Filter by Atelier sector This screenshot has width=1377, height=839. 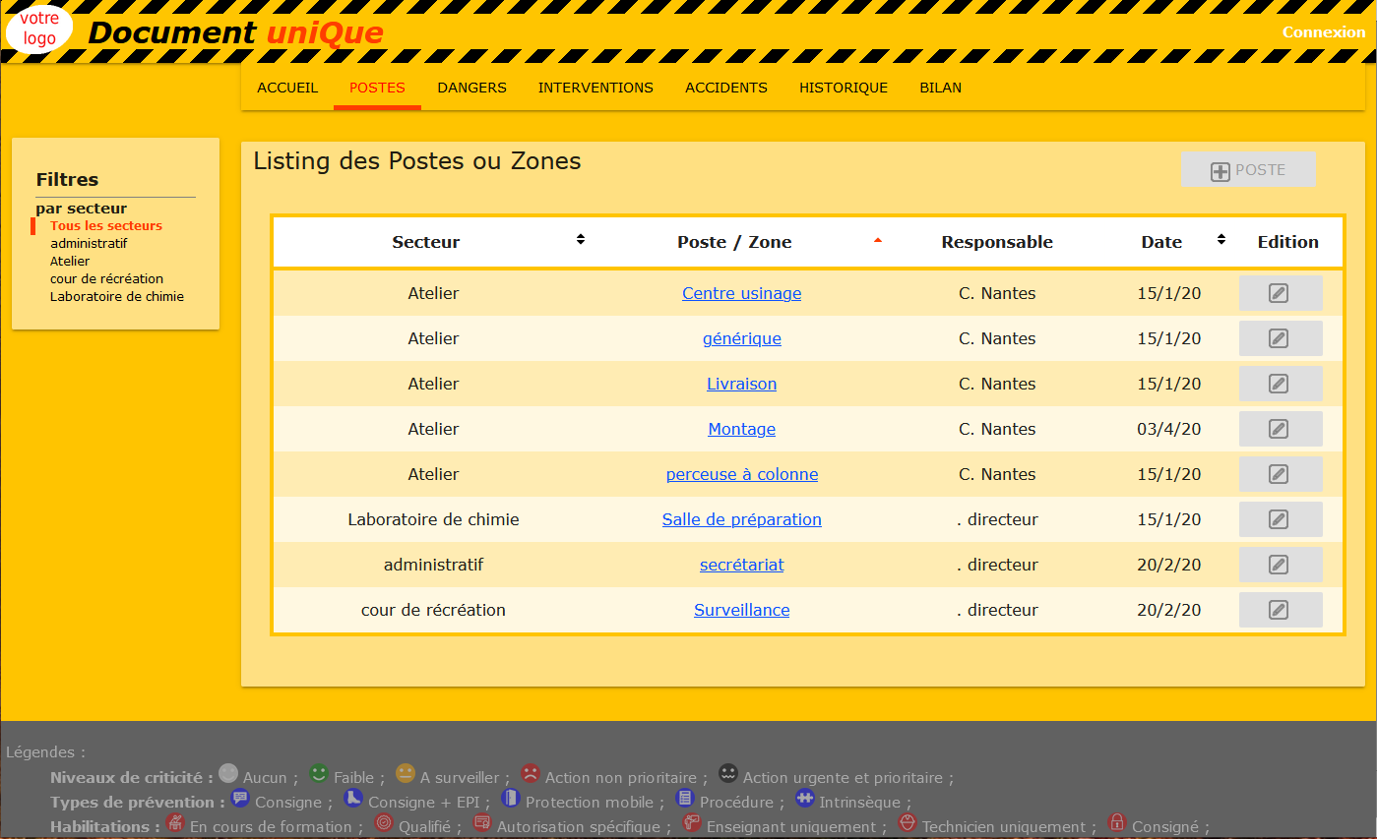70,262
